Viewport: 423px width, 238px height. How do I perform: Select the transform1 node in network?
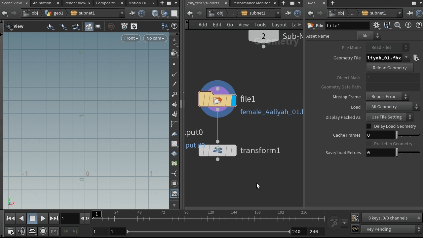coord(217,151)
